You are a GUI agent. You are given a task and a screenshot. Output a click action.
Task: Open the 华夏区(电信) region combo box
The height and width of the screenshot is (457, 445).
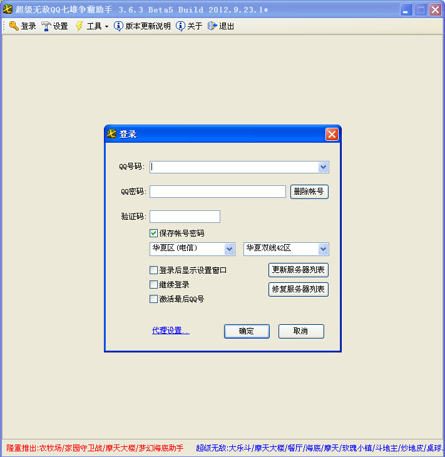click(x=192, y=249)
